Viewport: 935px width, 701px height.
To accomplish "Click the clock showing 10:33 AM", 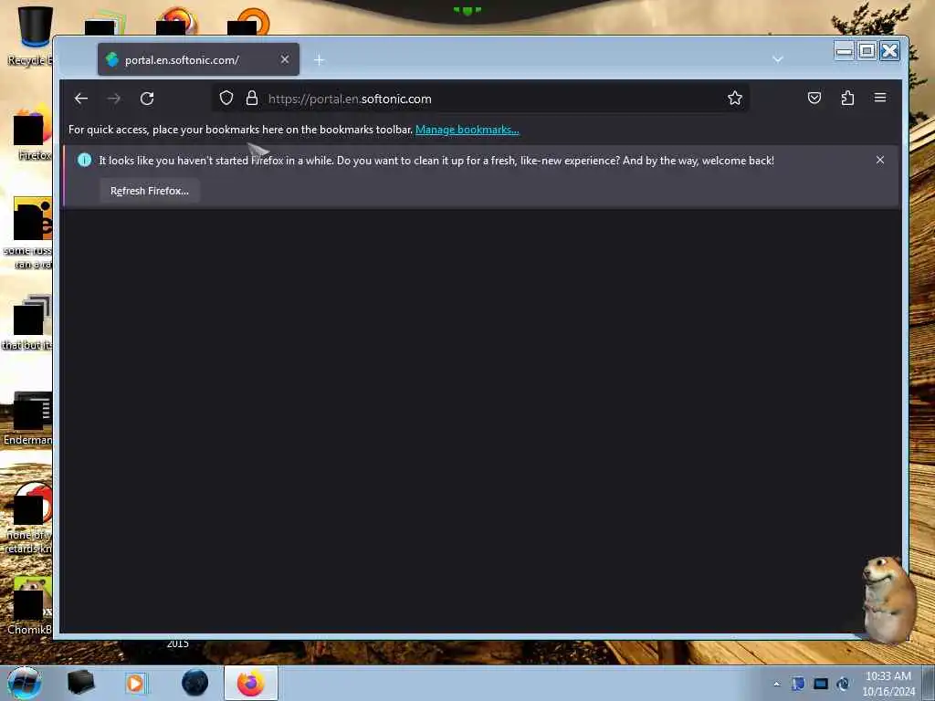I will (x=888, y=683).
